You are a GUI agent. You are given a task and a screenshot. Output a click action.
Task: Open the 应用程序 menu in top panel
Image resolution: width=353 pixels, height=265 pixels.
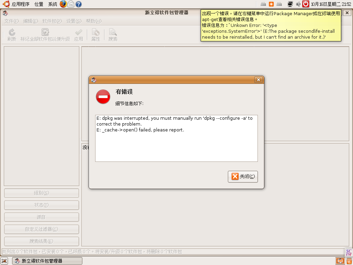point(20,4)
